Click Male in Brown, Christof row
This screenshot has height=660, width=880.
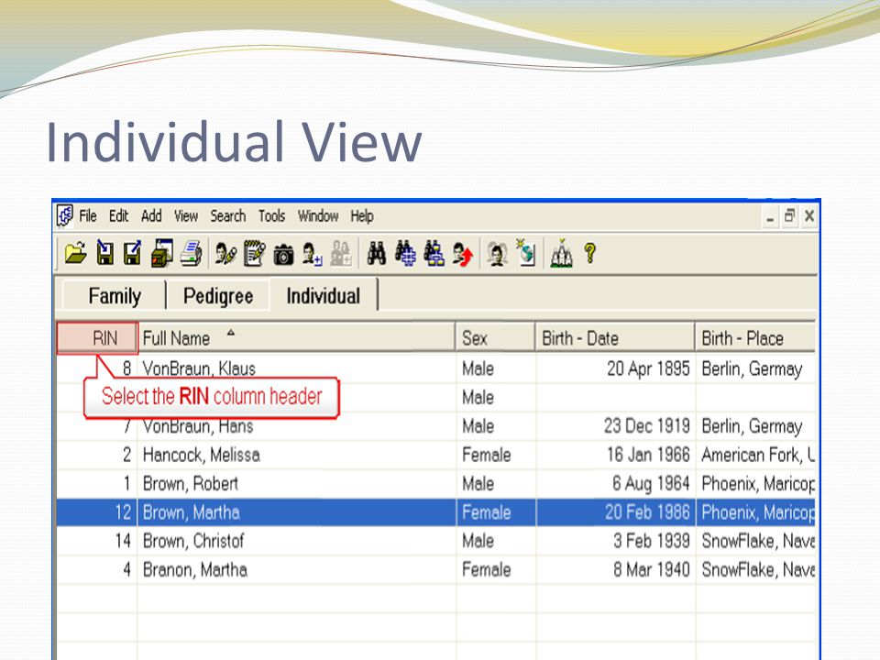tap(478, 541)
